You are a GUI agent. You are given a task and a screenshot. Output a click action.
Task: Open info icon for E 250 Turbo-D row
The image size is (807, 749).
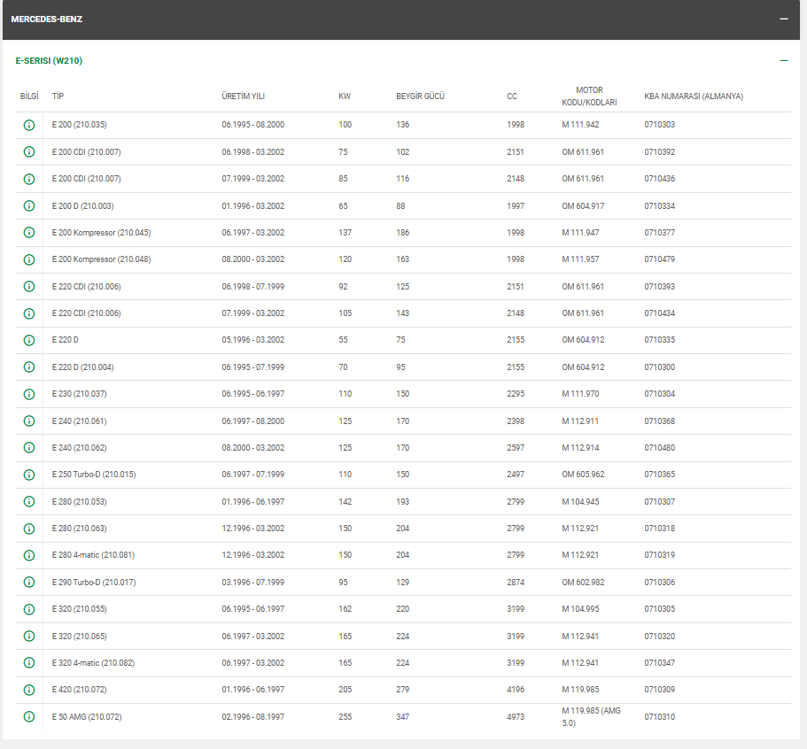[x=28, y=475]
